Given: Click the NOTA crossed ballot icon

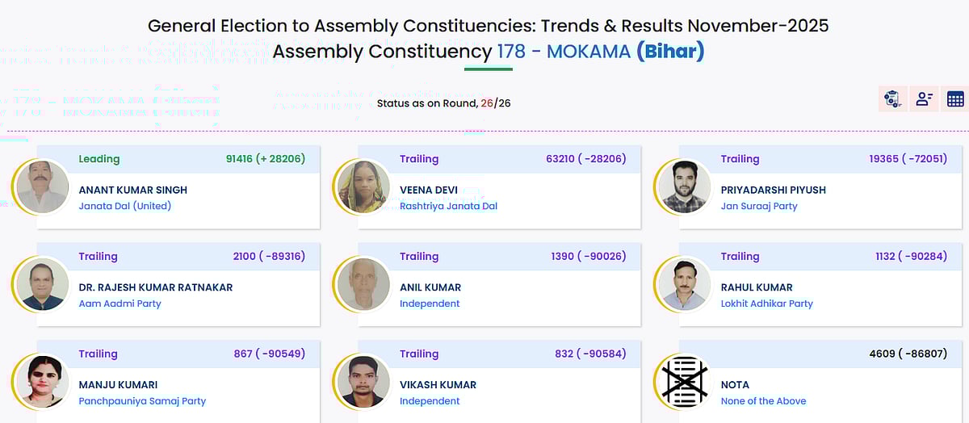Looking at the screenshot, I should click(685, 381).
